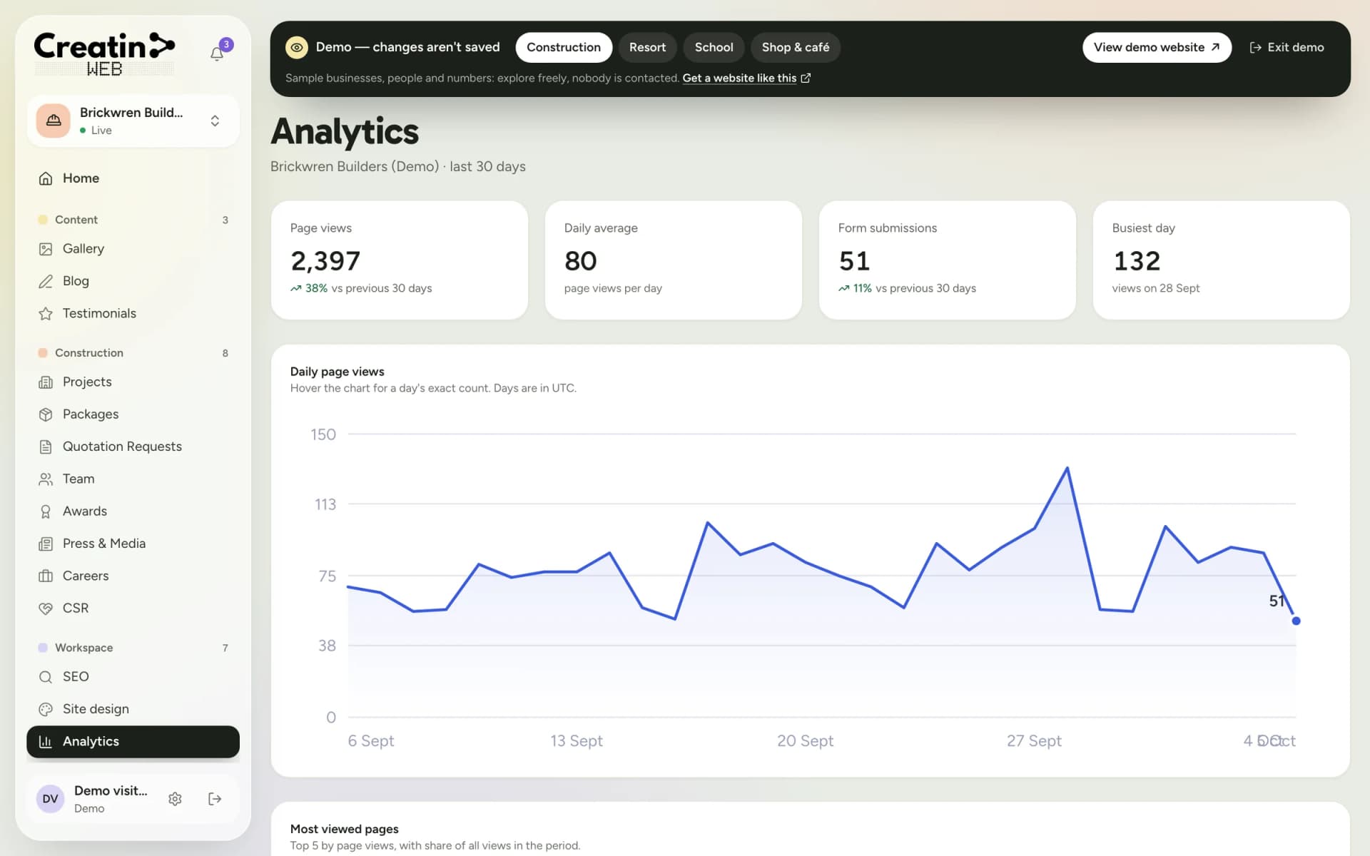The height and width of the screenshot is (856, 1370).
Task: Click the Form submissions 51 card
Action: (x=947, y=260)
